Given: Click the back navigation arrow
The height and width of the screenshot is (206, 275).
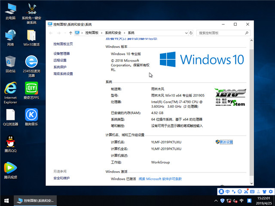Looking at the screenshot, I should coord(51,33).
